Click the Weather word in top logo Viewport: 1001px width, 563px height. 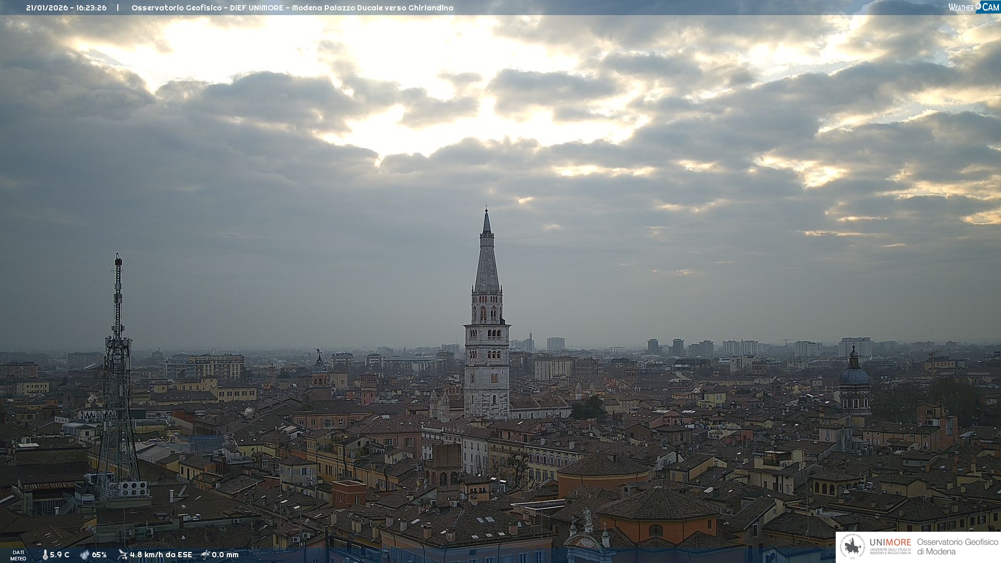(x=961, y=7)
